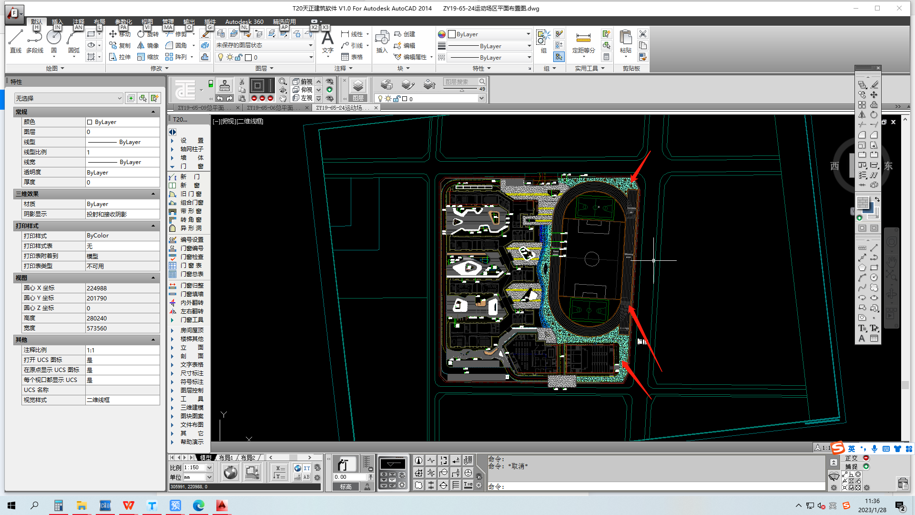The height and width of the screenshot is (515, 915).
Task: Toggle the green battery indicator in view toolbar
Action: coord(211,84)
